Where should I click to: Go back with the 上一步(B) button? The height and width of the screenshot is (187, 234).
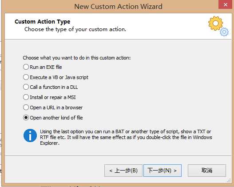coord(123,171)
